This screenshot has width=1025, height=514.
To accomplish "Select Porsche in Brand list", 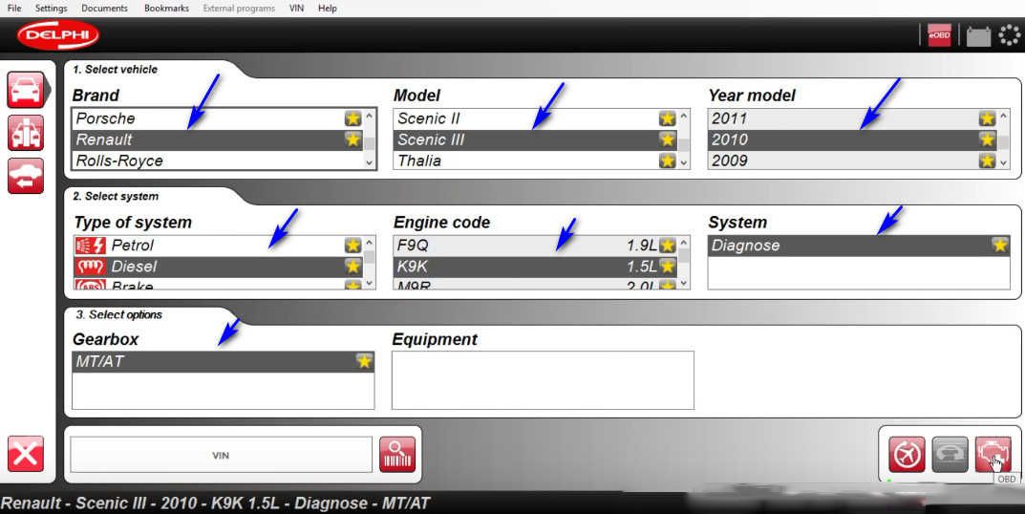I will [218, 118].
